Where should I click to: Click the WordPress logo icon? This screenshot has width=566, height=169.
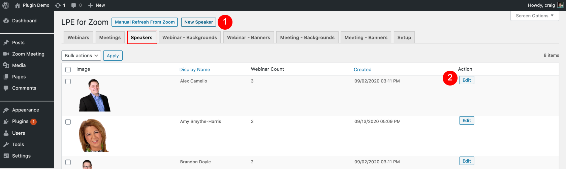[x=6, y=5]
